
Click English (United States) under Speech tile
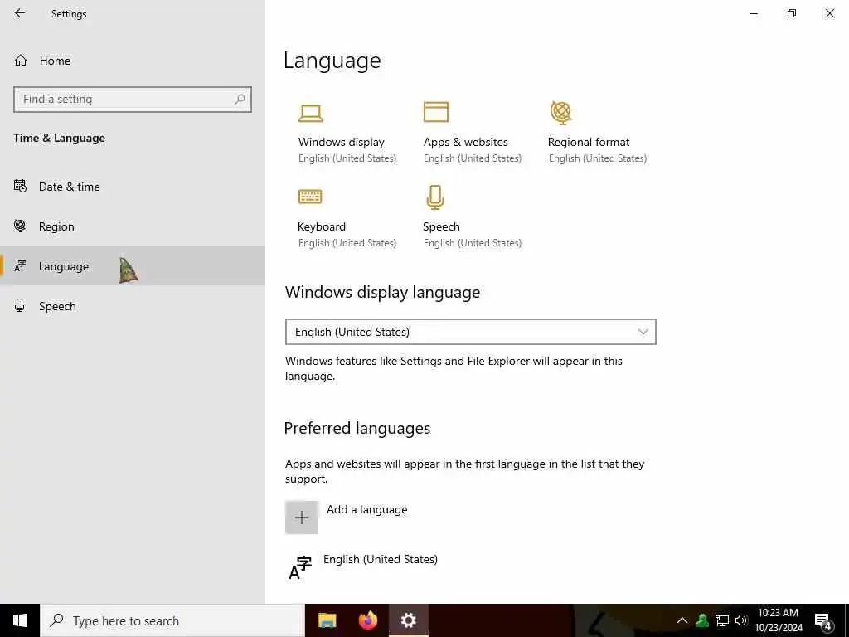[x=473, y=243]
